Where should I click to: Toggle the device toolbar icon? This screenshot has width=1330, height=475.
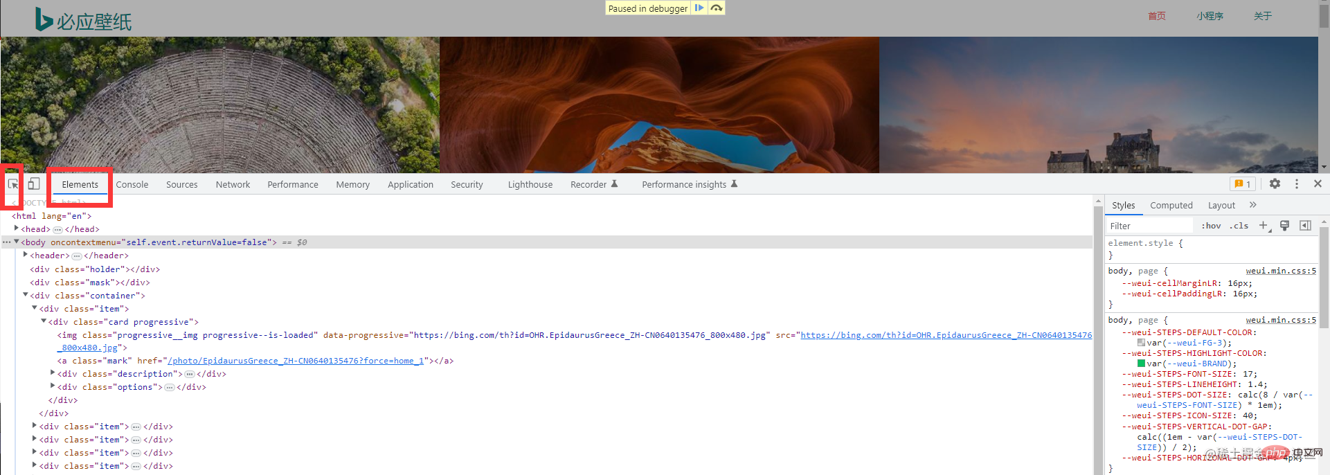[34, 184]
